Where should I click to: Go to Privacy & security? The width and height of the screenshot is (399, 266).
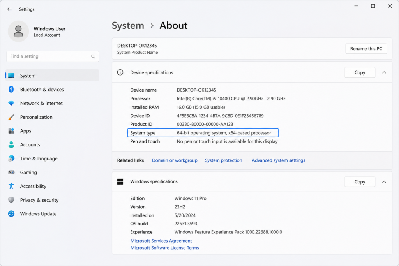coord(52,200)
